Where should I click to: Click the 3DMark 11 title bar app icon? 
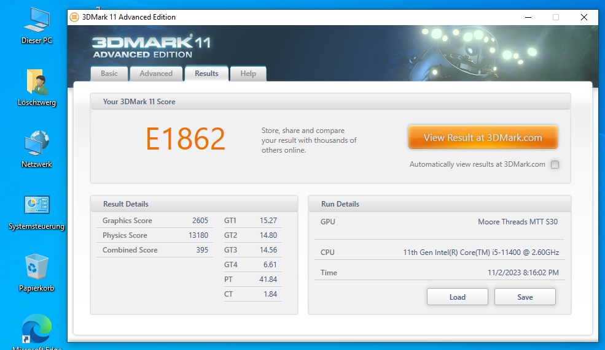click(x=74, y=17)
